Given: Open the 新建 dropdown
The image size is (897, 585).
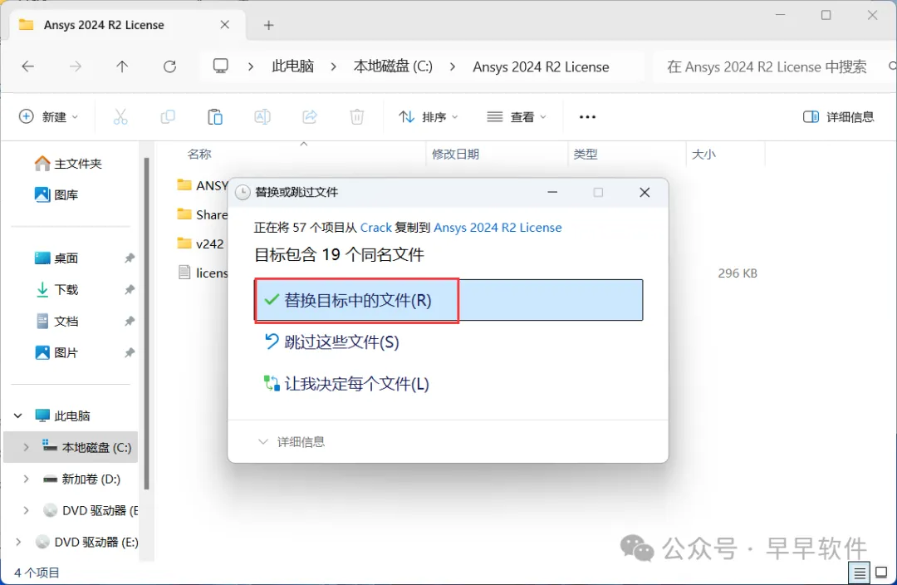Looking at the screenshot, I should [x=49, y=117].
